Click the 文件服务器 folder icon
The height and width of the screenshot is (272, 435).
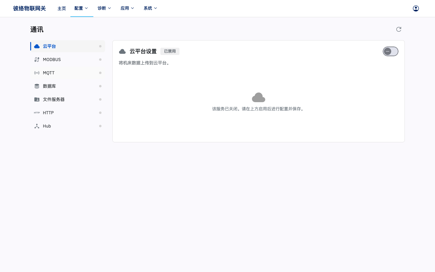[37, 99]
